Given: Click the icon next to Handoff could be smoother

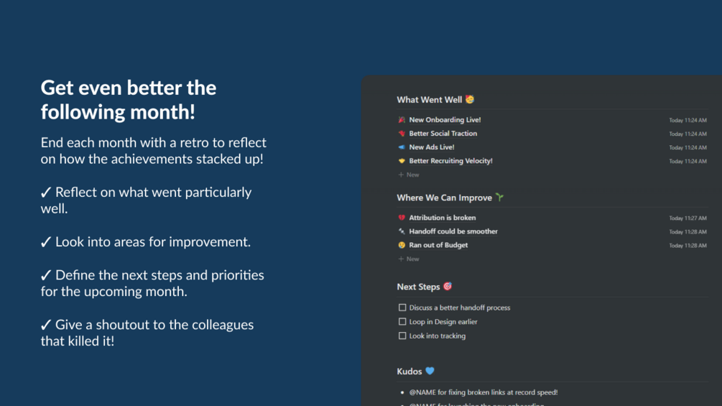Looking at the screenshot, I should 402,231.
